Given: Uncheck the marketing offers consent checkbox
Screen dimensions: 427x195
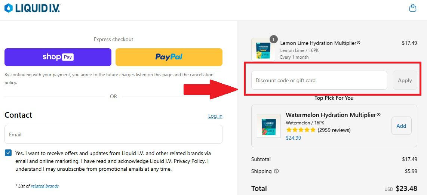Looking at the screenshot, I should (x=8, y=153).
